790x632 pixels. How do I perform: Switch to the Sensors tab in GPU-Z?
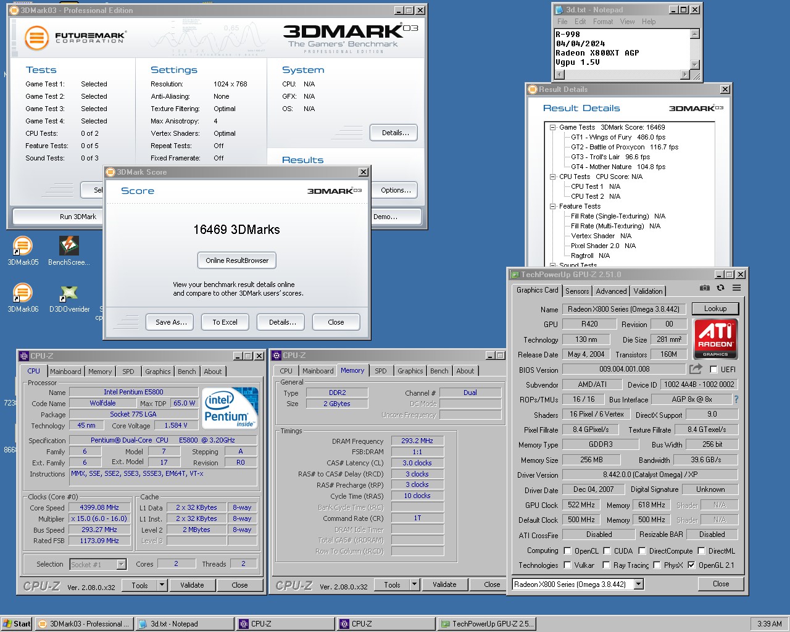click(577, 291)
